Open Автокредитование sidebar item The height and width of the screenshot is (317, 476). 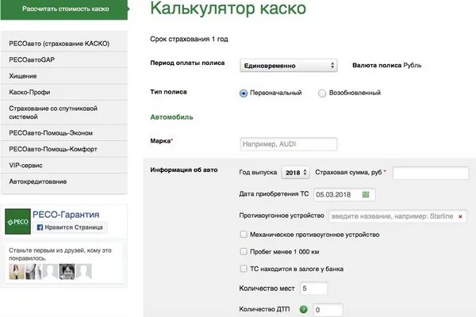[x=64, y=181]
